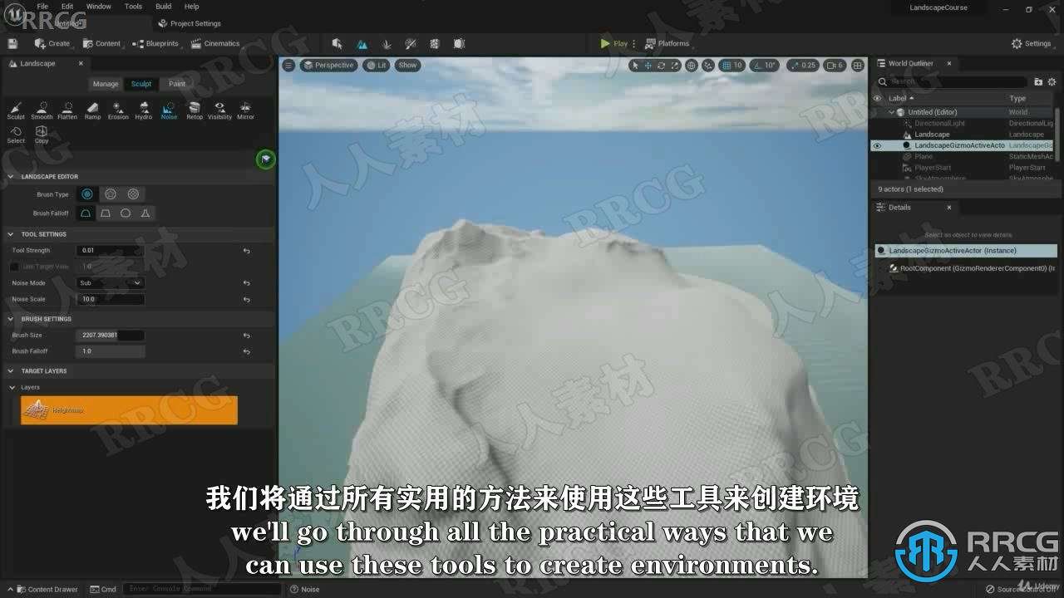This screenshot has width=1064, height=598.
Task: Switch to Mesh Paint mode in the toolbar
Action: (411, 43)
